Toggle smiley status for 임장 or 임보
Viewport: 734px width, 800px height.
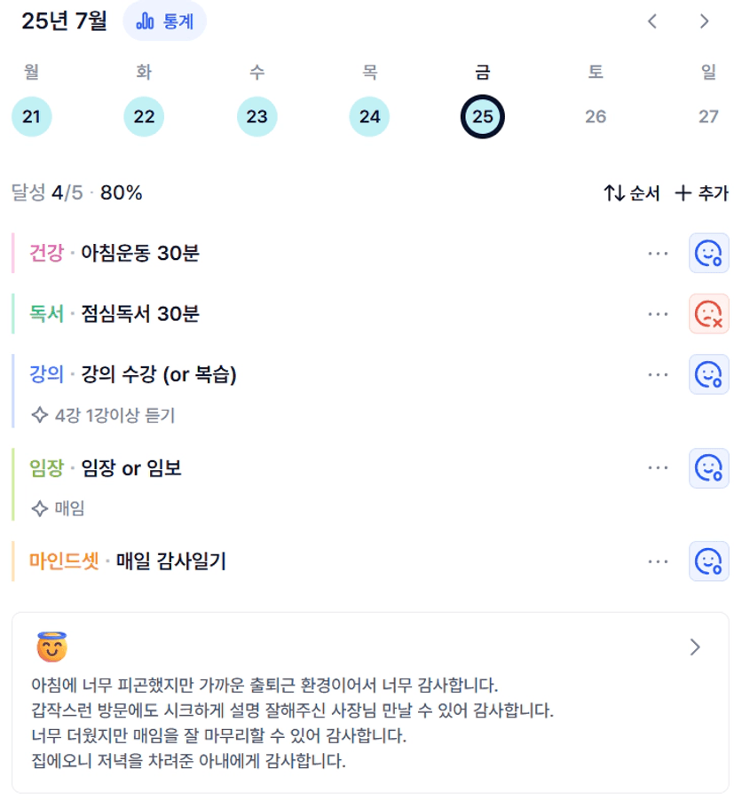708,468
